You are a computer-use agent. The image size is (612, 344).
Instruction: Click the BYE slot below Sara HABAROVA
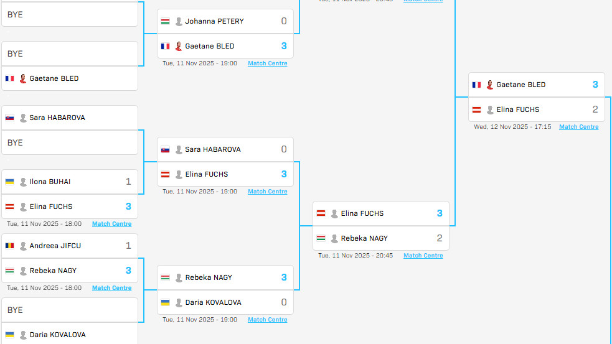pyautogui.click(x=69, y=142)
